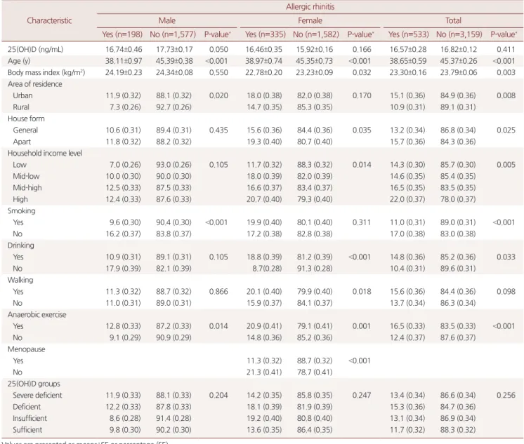Select the smoking female P-value '0.311'
This screenshot has width=524, height=444.
coord(362,222)
